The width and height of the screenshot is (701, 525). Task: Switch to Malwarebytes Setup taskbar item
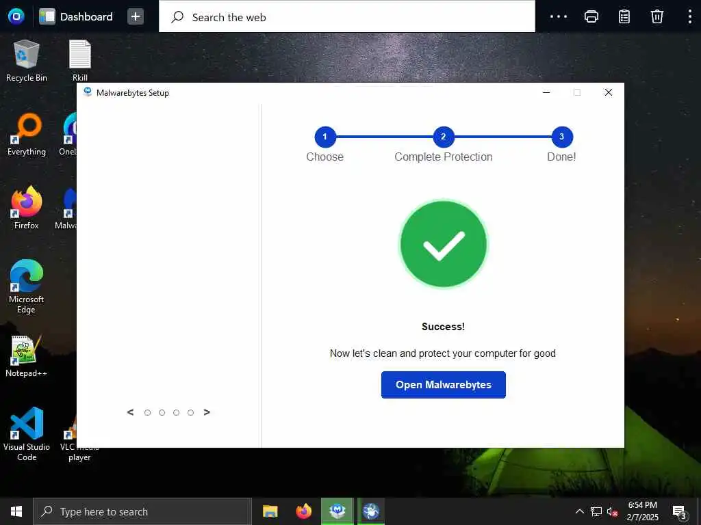click(x=337, y=511)
